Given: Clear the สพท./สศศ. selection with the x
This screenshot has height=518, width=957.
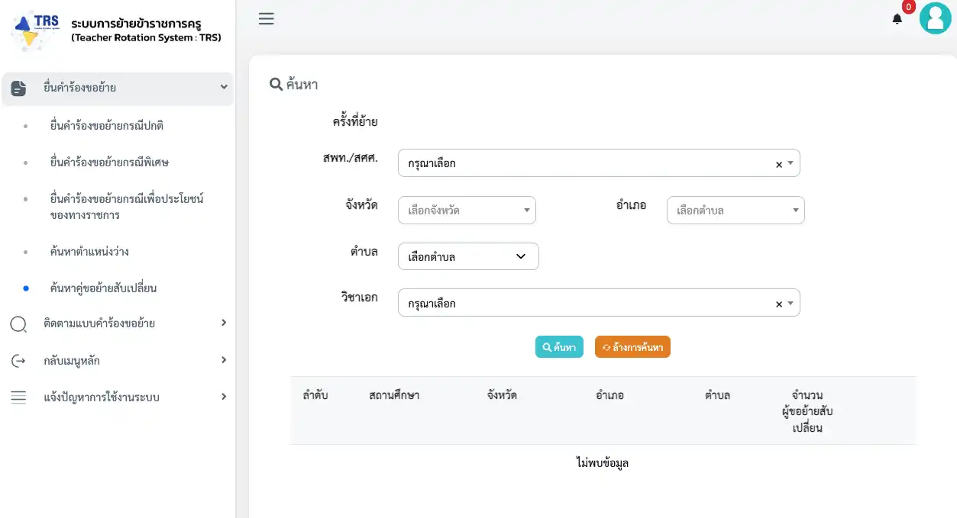Looking at the screenshot, I should coord(779,164).
